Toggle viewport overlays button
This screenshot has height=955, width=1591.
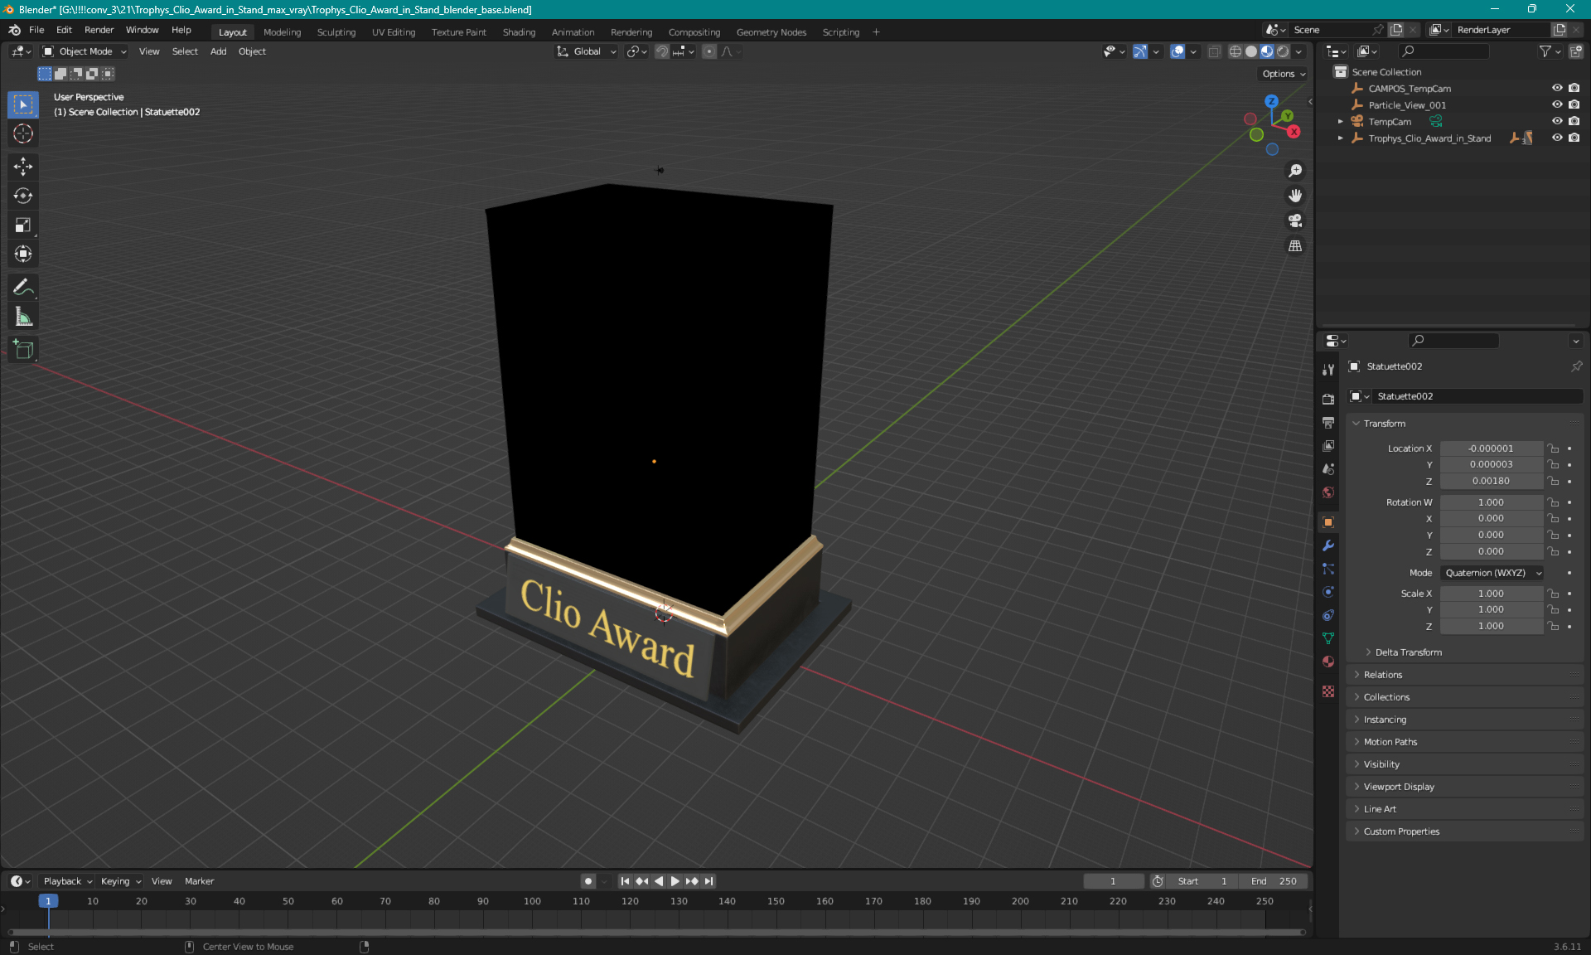pyautogui.click(x=1178, y=51)
